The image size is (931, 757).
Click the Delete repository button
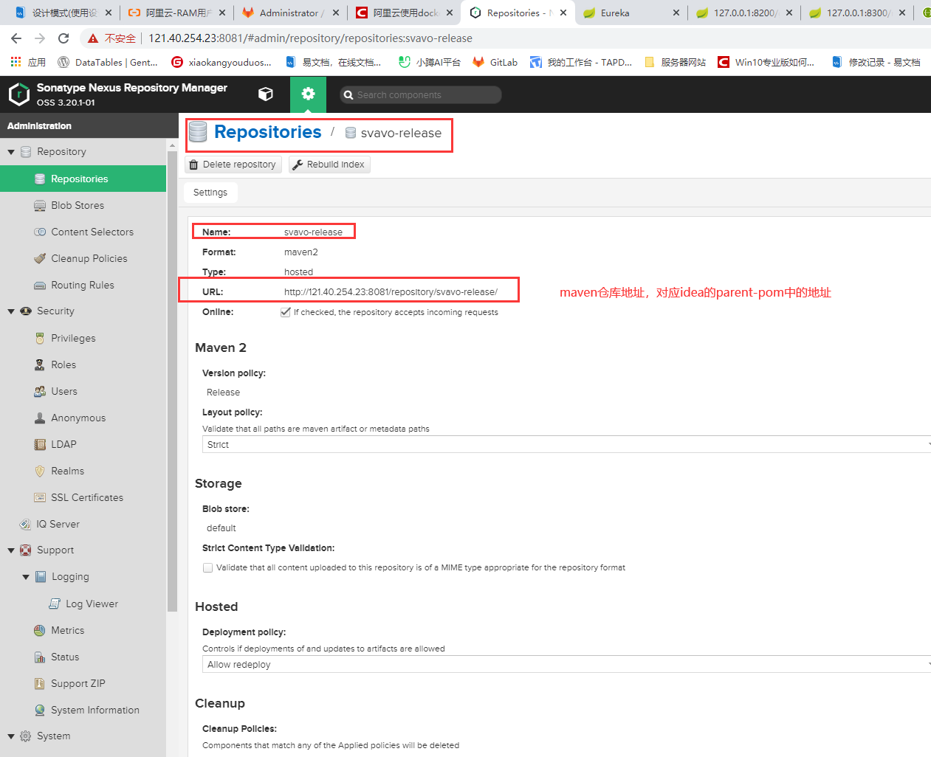coord(233,165)
